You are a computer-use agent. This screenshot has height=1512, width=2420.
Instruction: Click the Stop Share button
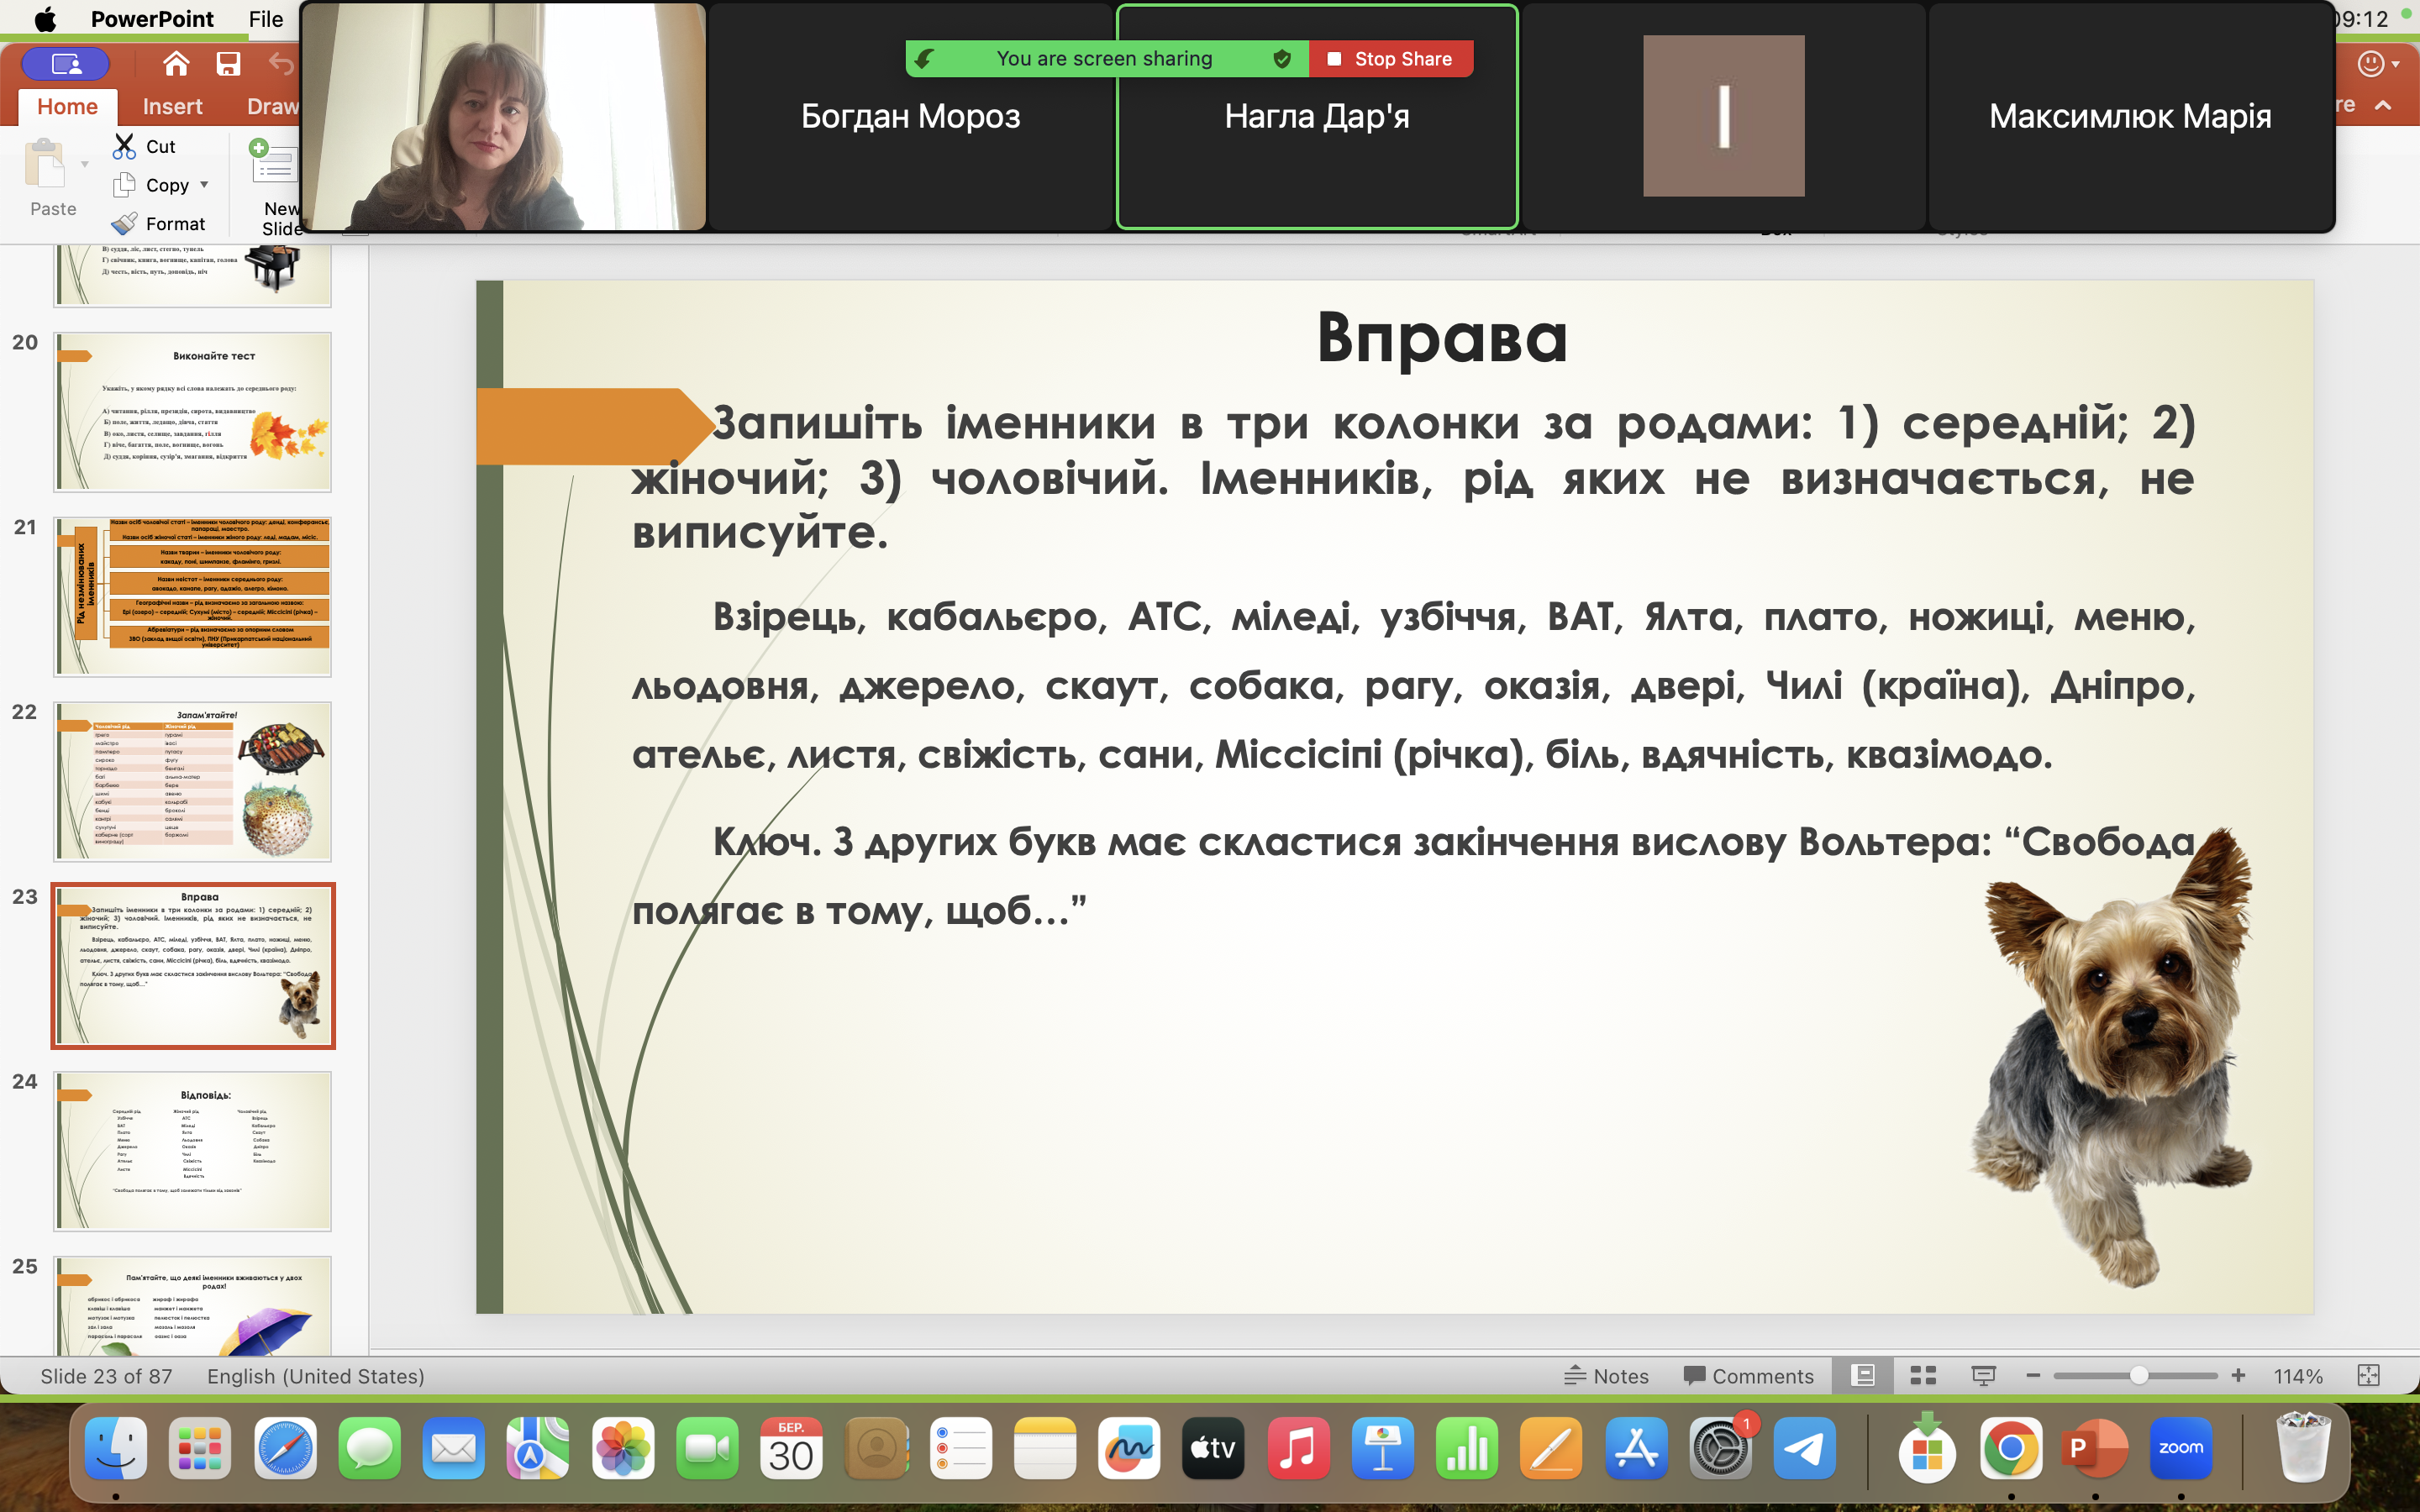tap(1390, 59)
